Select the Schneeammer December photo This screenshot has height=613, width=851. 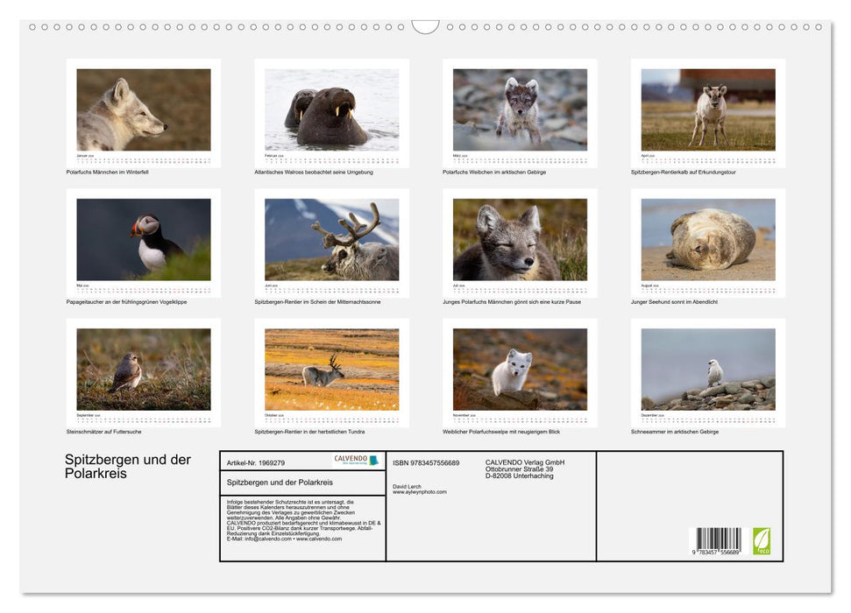click(x=708, y=370)
